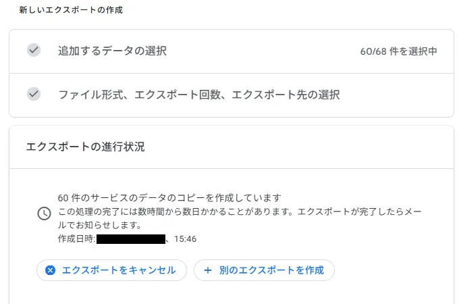Click the clock icon in the progress section
The width and height of the screenshot is (459, 304).
(x=43, y=213)
